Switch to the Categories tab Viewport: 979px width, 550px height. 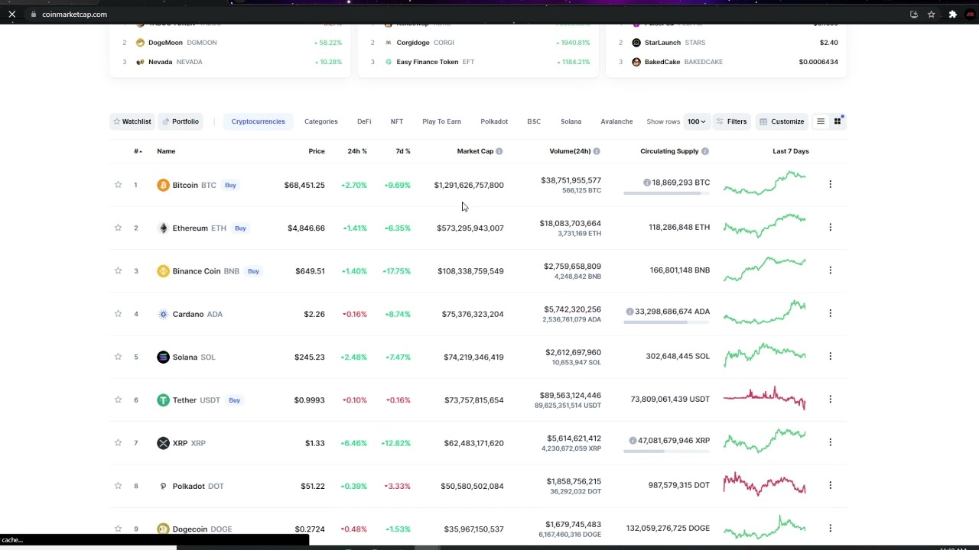[320, 121]
